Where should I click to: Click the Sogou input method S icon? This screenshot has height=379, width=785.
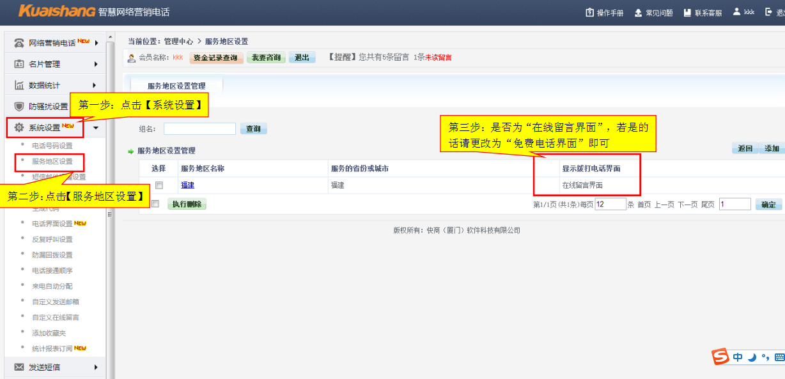(x=721, y=357)
